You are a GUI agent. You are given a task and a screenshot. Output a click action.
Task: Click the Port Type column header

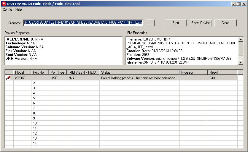(x=58, y=72)
